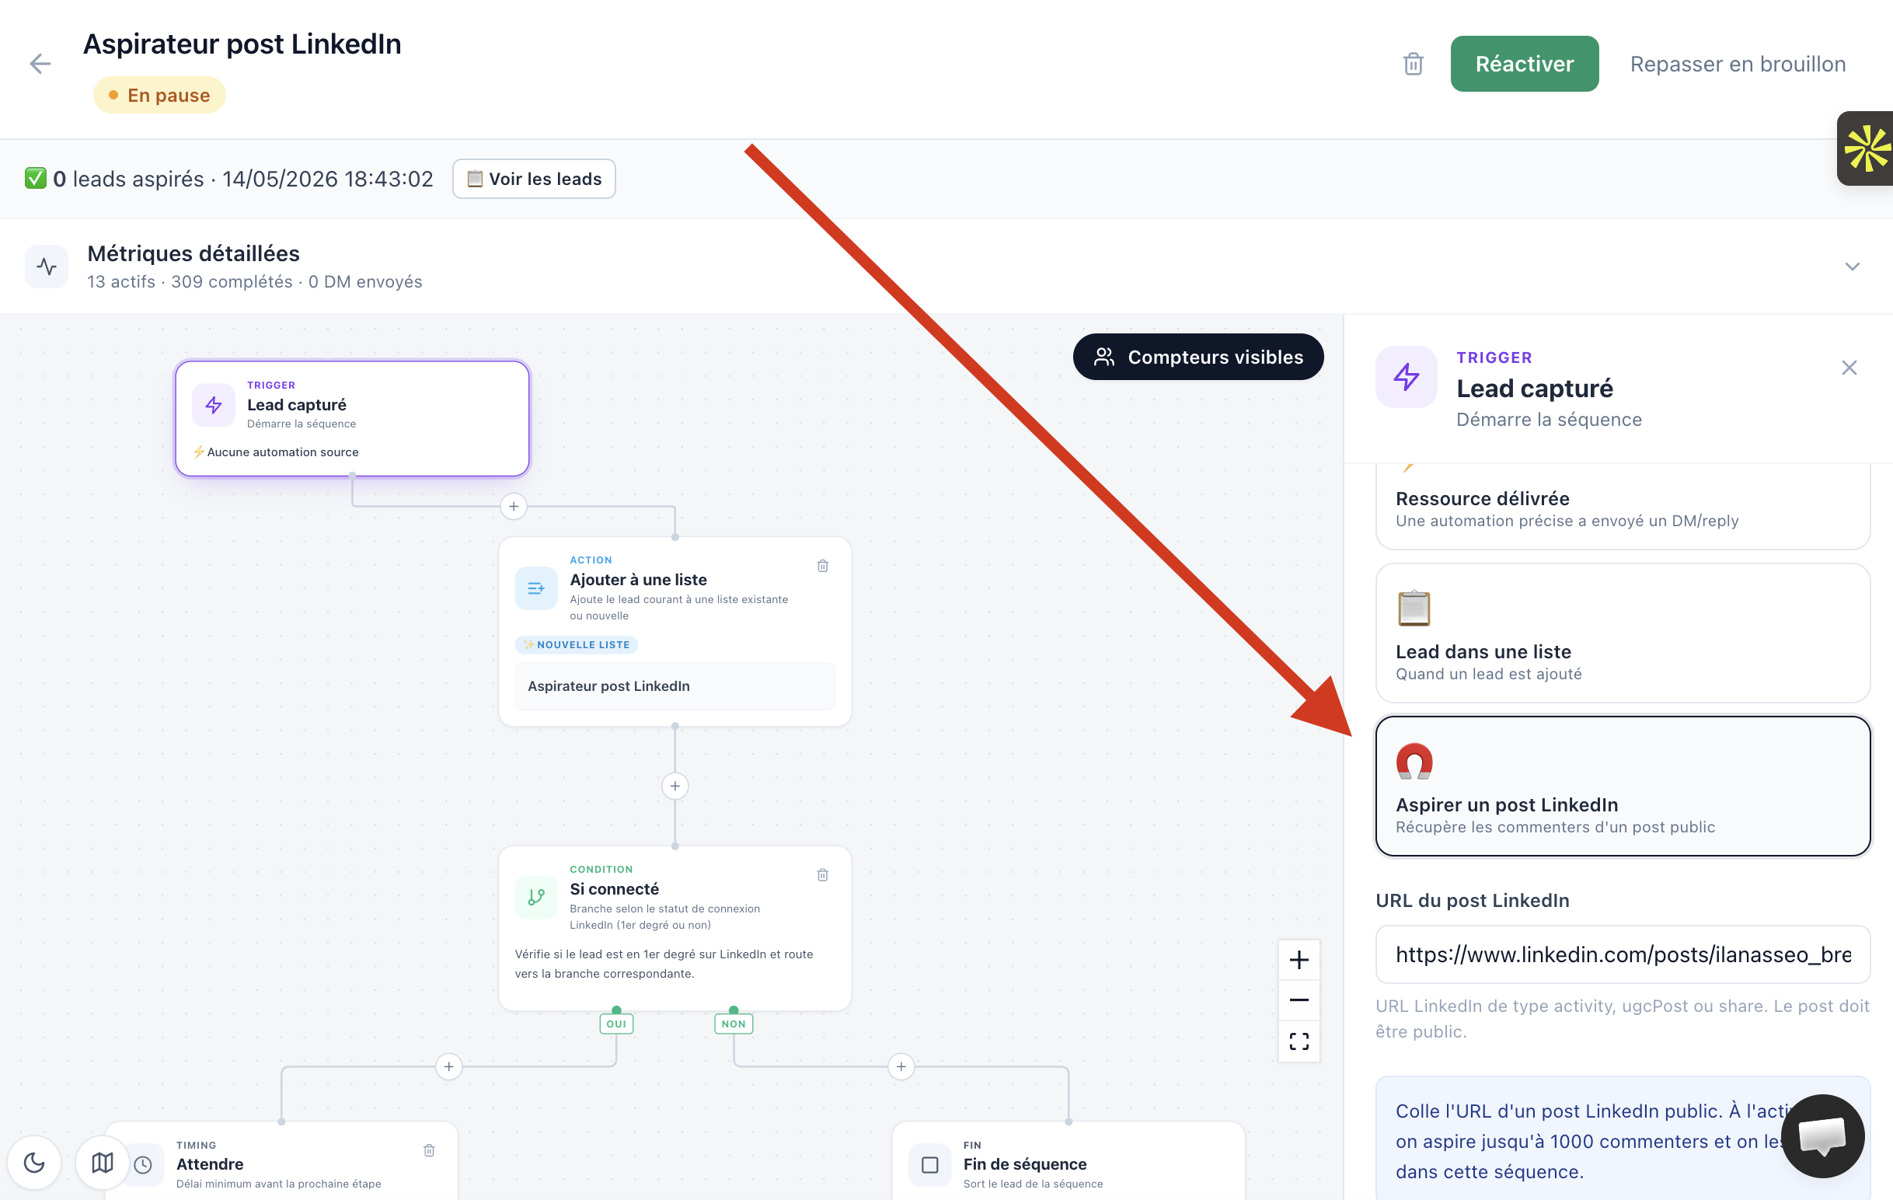Click the activity pulse icon beside Métriques détaillées
1893x1200 pixels.
pos(47,267)
